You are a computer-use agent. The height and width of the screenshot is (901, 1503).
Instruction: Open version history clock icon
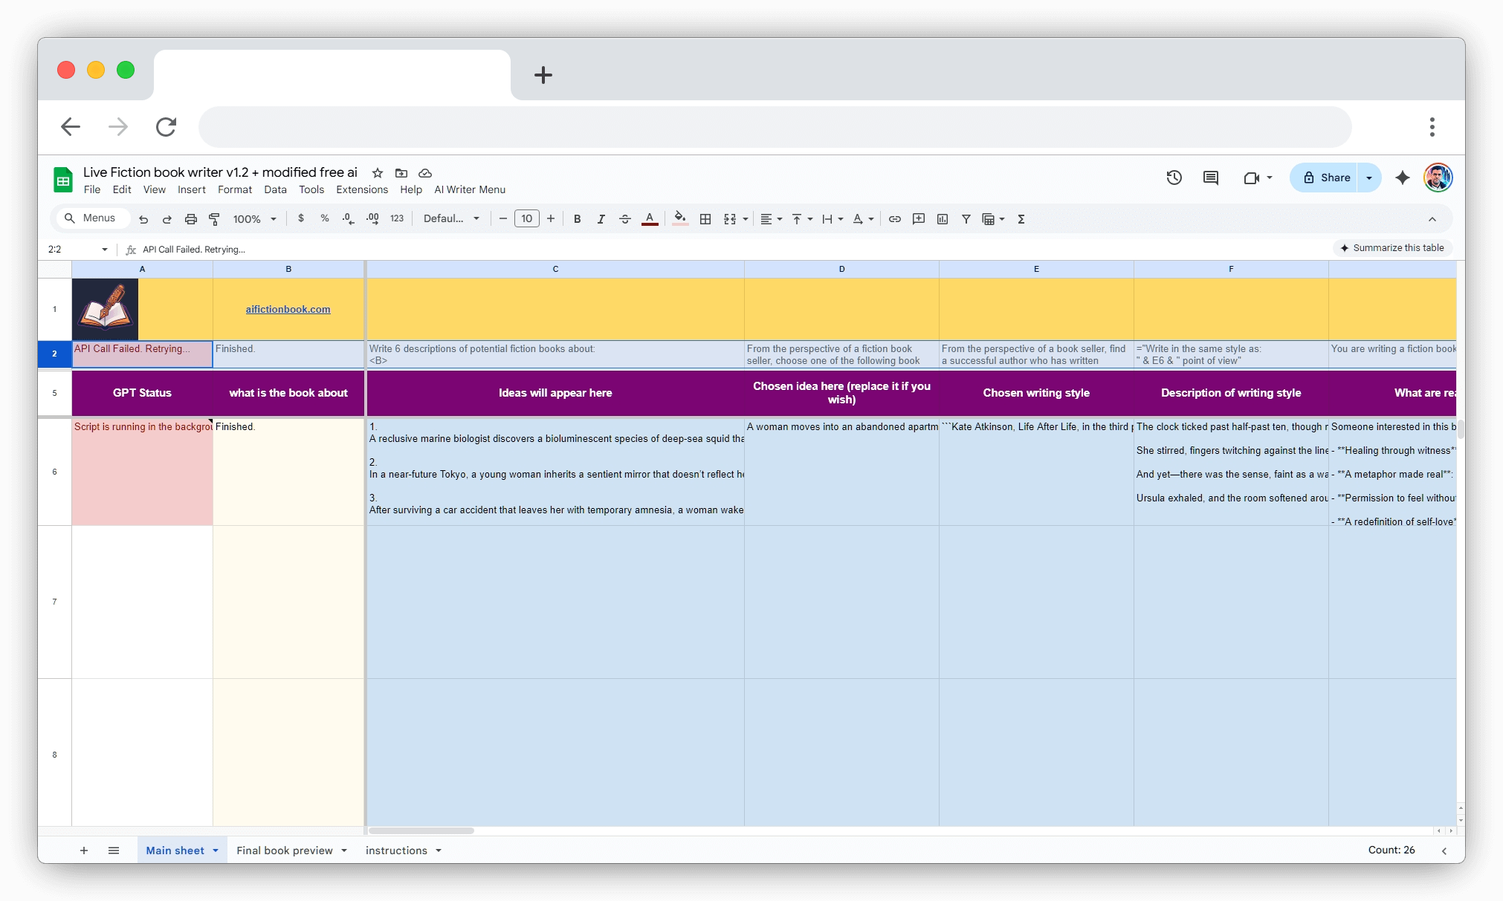1174,178
